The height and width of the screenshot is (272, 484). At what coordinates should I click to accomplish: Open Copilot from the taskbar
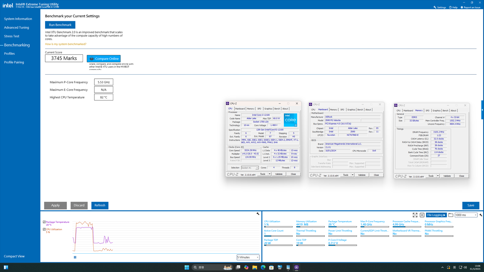(x=246, y=267)
